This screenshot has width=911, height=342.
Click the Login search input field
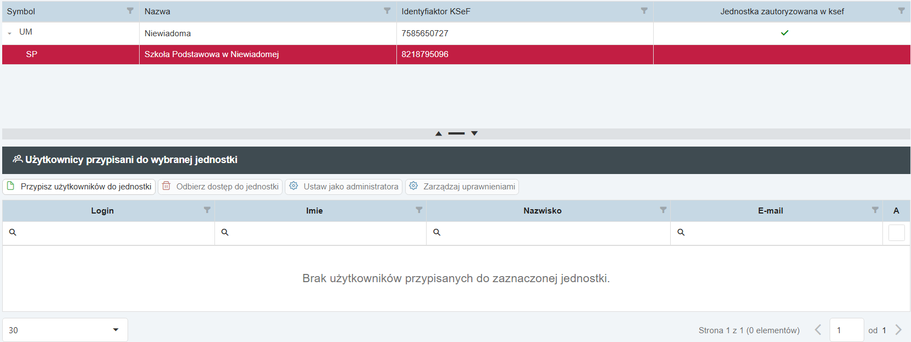pyautogui.click(x=113, y=233)
